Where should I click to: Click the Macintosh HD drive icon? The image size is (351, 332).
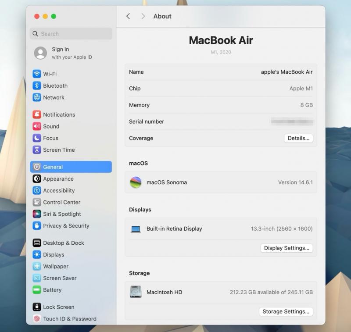click(x=136, y=292)
